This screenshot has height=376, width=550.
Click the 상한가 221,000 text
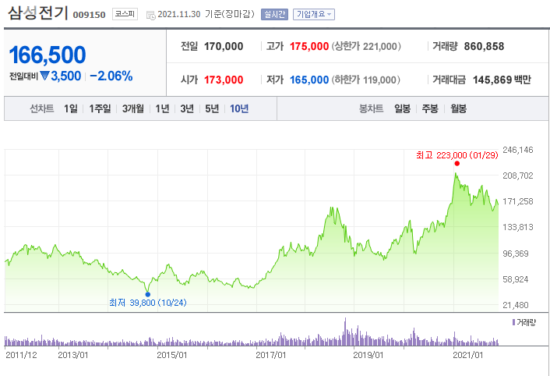pyautogui.click(x=366, y=46)
